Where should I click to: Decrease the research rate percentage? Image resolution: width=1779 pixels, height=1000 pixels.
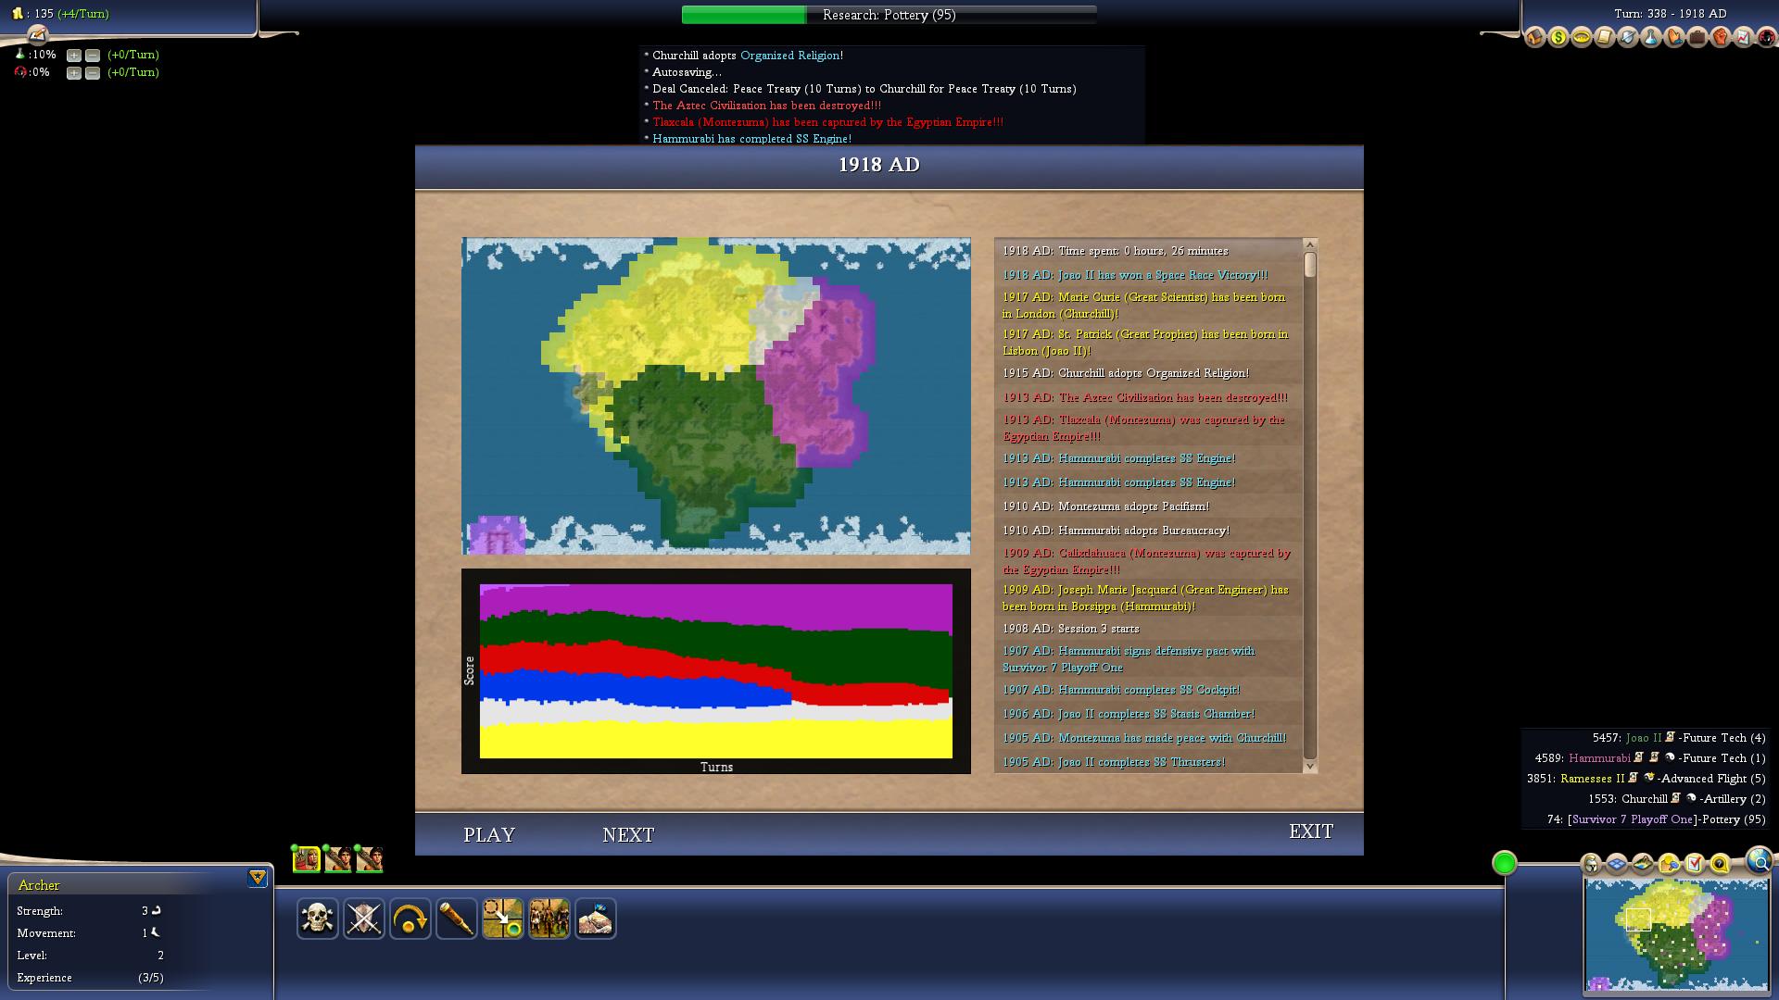[93, 56]
